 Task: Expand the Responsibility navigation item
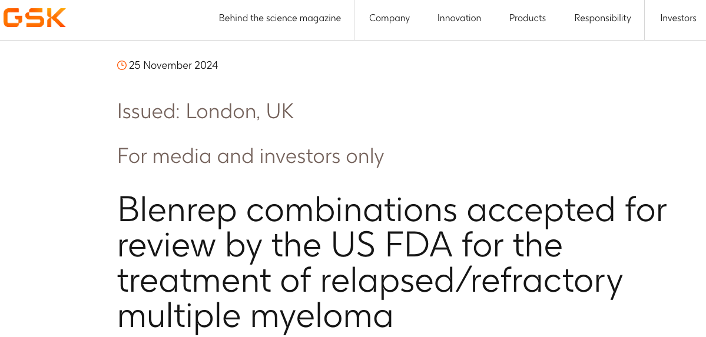point(602,18)
